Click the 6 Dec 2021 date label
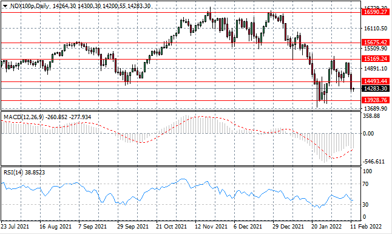392x234 pixels. coord(248,227)
